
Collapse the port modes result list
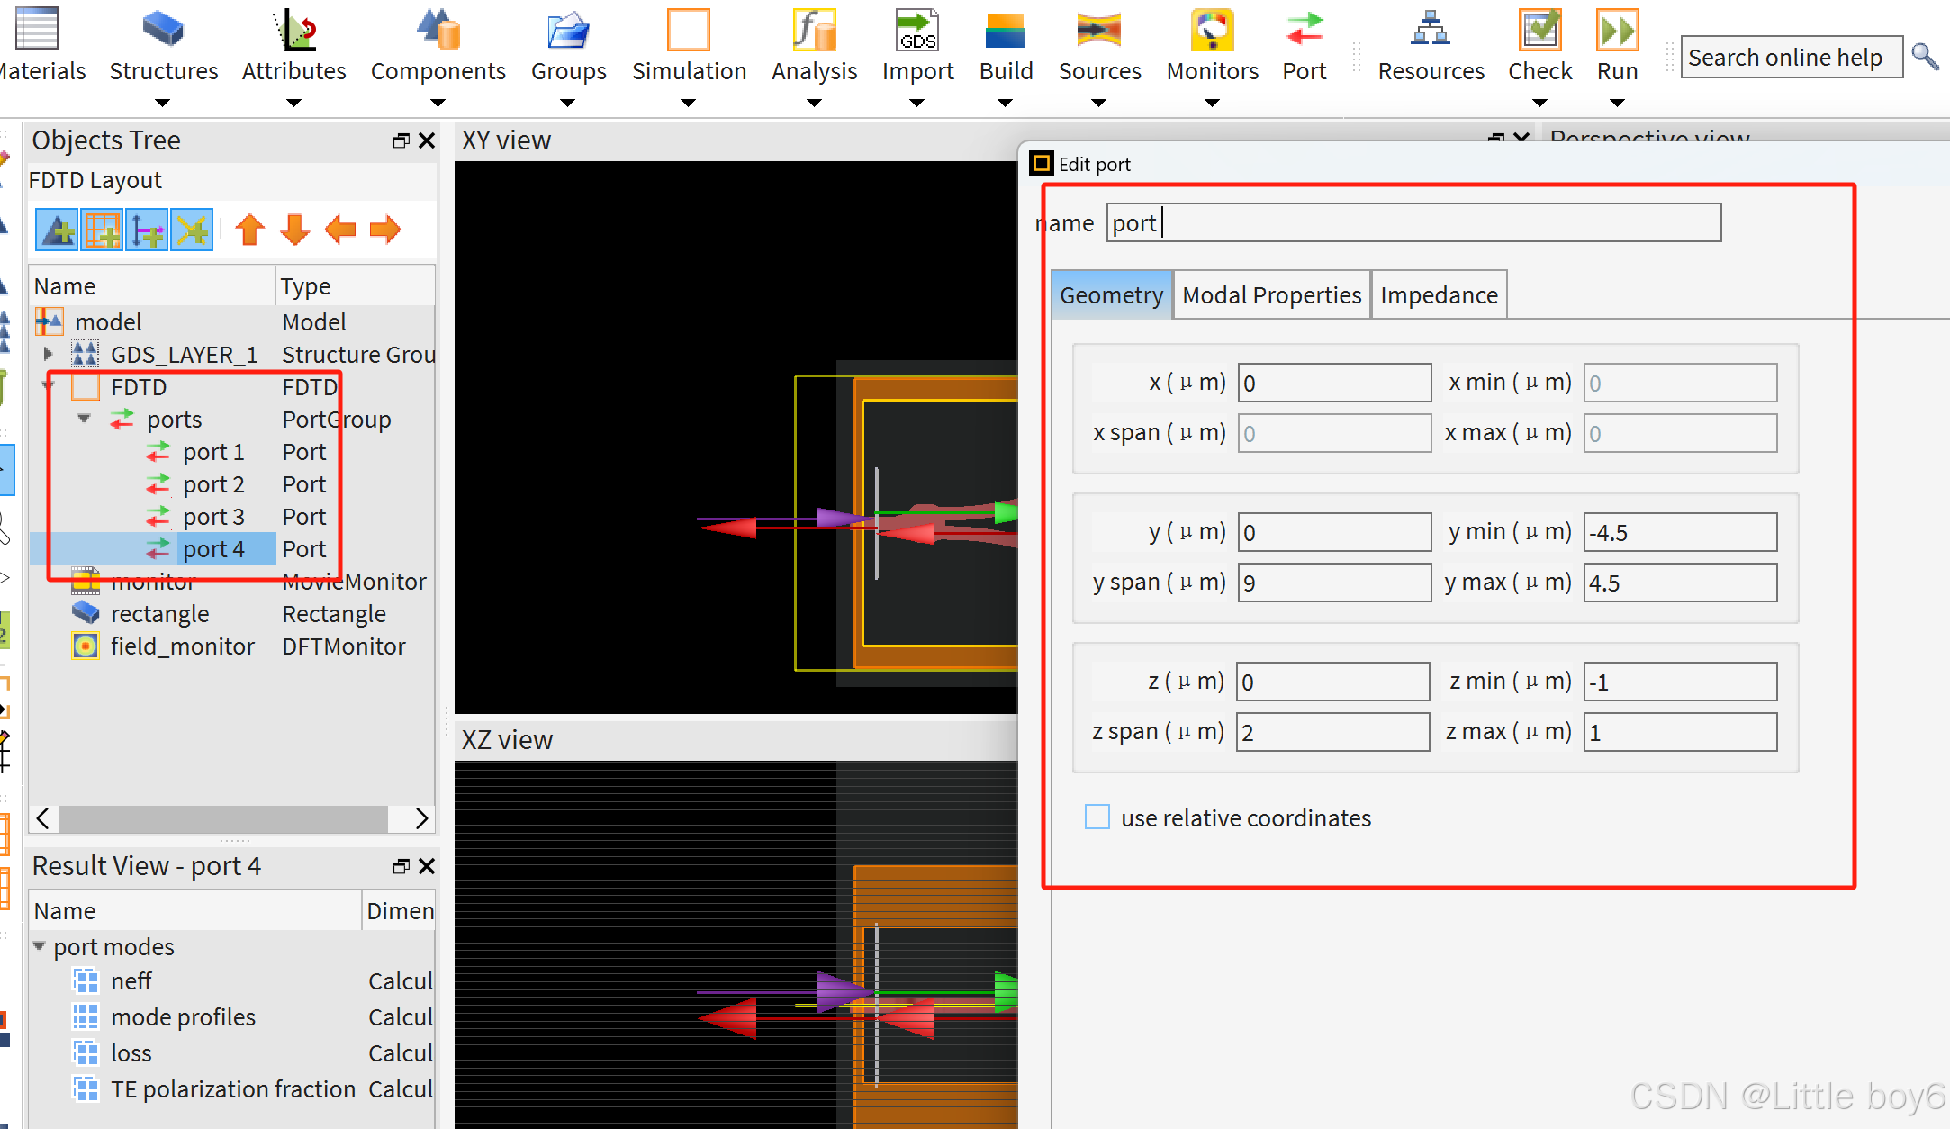click(40, 946)
